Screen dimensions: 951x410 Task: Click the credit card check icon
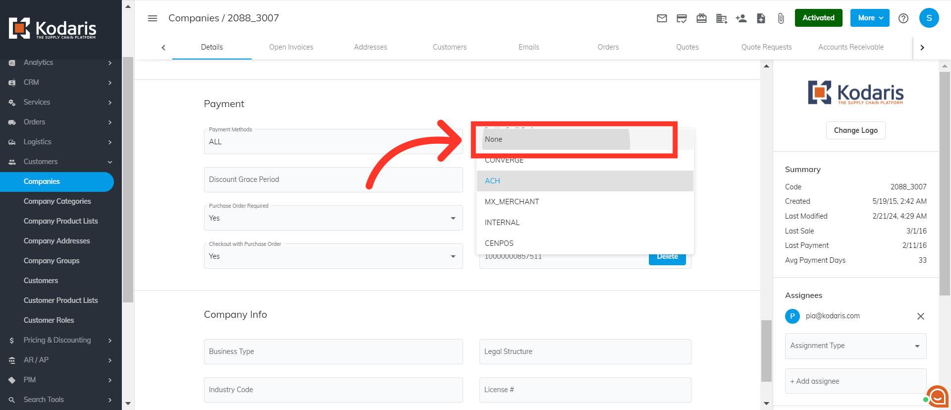point(682,18)
